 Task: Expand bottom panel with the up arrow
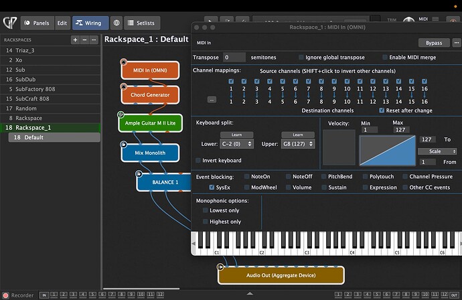250,293
